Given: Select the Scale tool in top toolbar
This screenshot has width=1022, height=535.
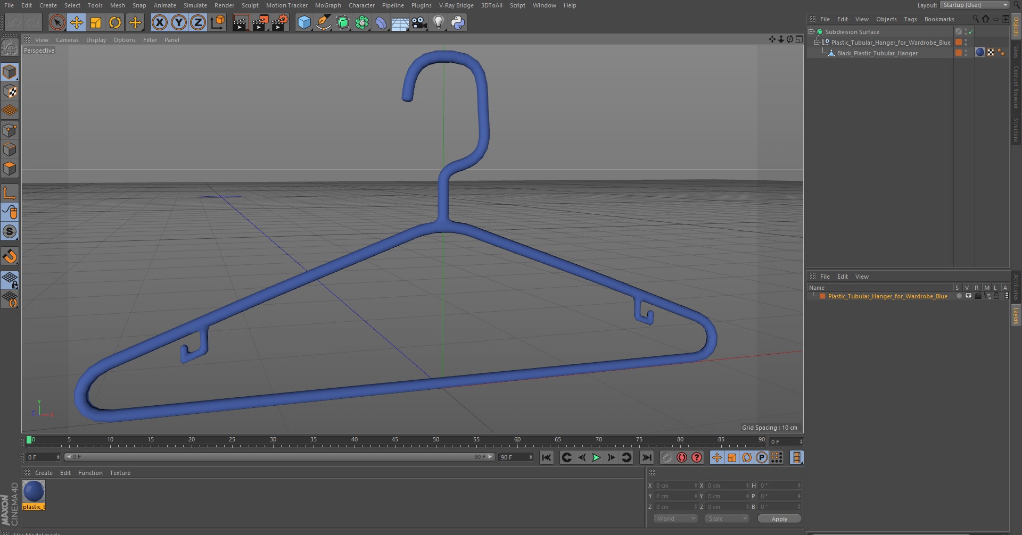Looking at the screenshot, I should tap(96, 22).
